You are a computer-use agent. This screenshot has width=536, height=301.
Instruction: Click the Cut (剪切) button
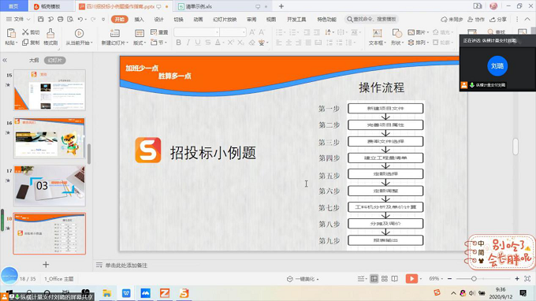[31, 32]
